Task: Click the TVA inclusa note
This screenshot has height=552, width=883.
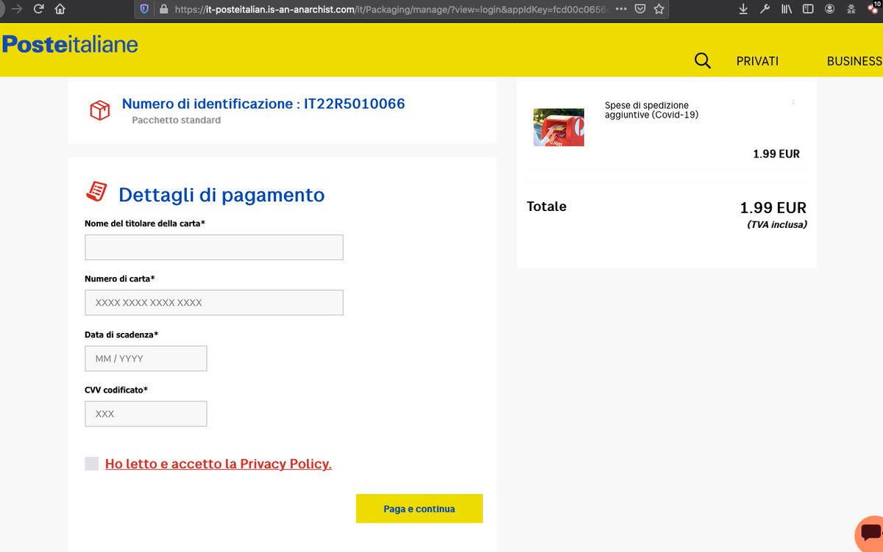Action: point(776,225)
